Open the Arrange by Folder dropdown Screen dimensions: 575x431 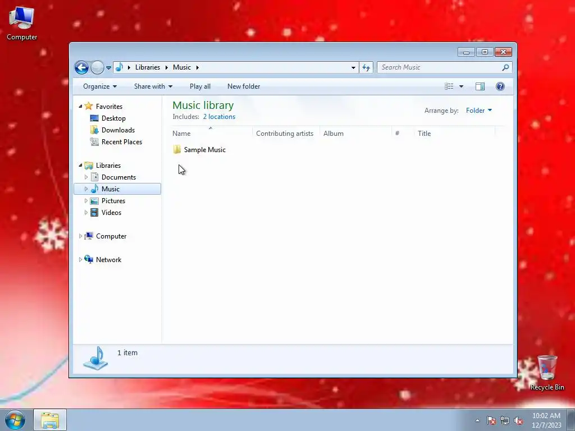coord(478,111)
